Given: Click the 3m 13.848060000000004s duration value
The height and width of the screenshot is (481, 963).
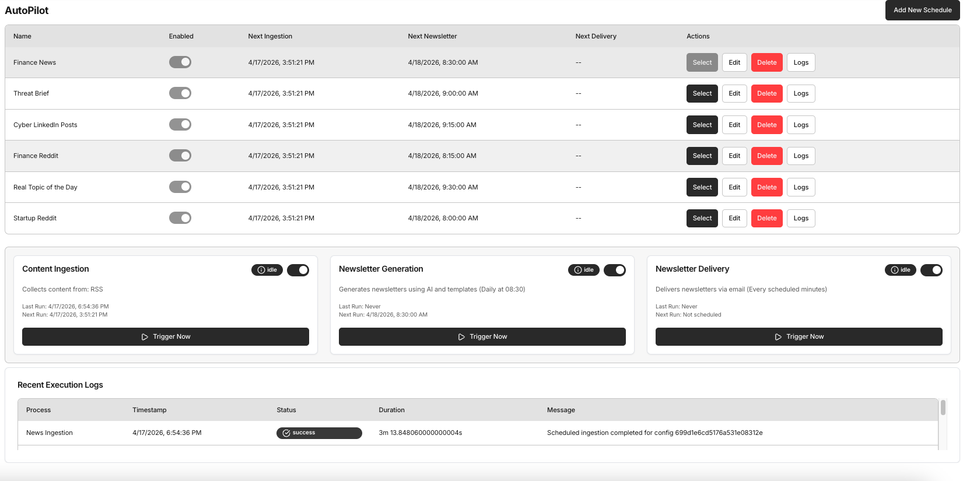Looking at the screenshot, I should [x=421, y=433].
